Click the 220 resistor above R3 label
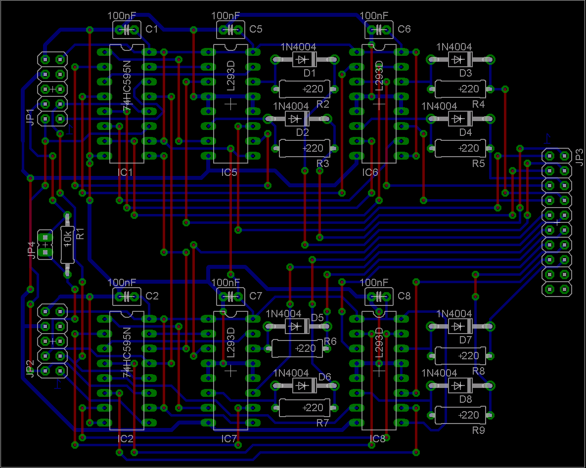This screenshot has width=586, height=468. tap(305, 148)
